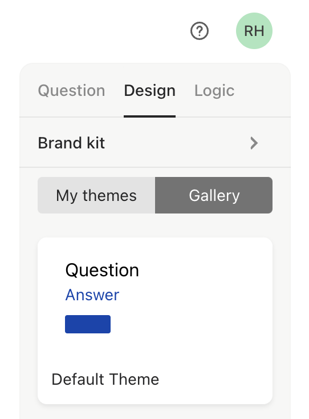Click the dark underline beneath Design tab

150,116
